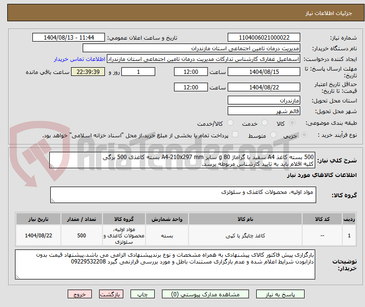Click the چاپ print button
365x307 pixels.
point(143,294)
